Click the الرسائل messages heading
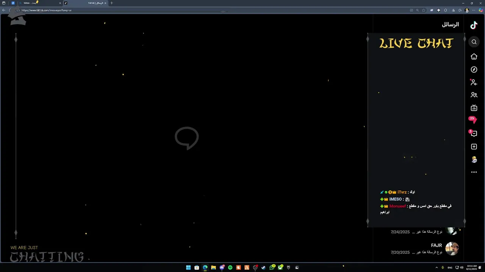 point(450,25)
